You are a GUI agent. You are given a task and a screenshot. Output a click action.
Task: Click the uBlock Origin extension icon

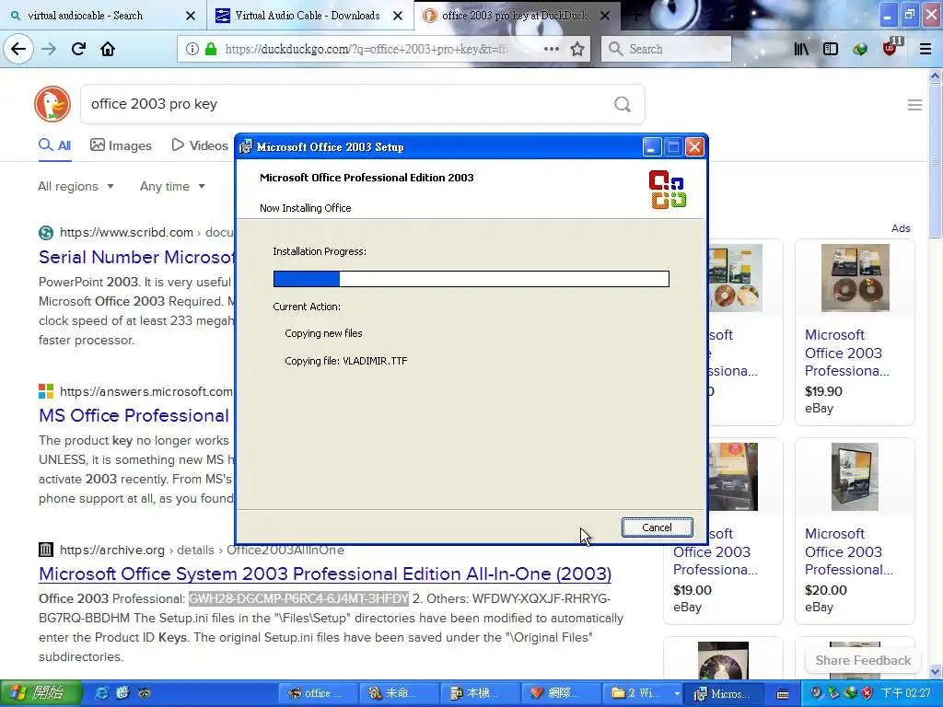tap(891, 48)
